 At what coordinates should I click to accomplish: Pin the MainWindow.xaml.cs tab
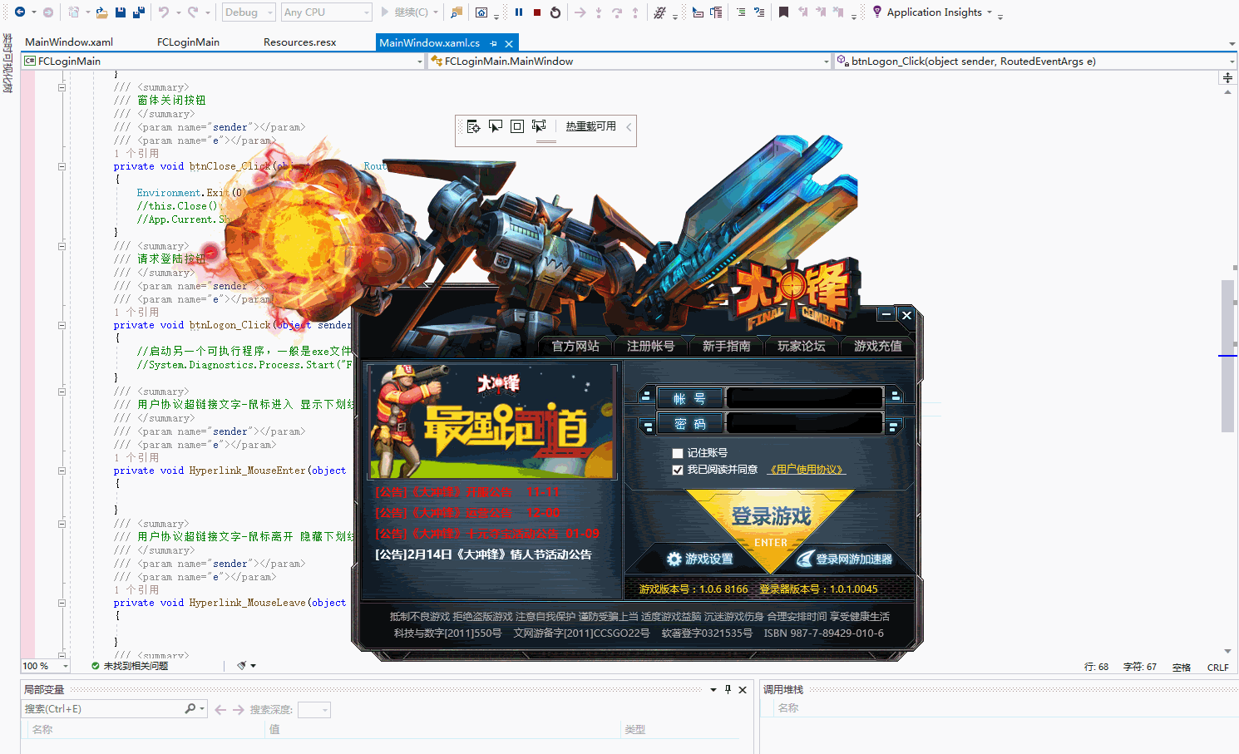coord(494,42)
